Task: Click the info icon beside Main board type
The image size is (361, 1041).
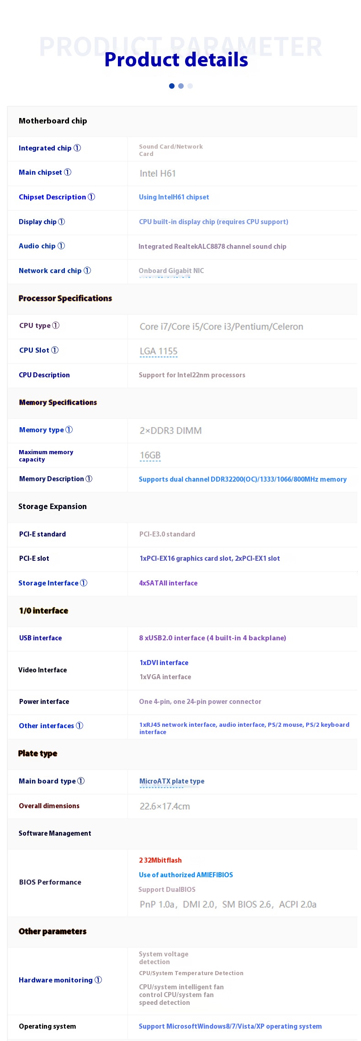Action: (x=81, y=781)
